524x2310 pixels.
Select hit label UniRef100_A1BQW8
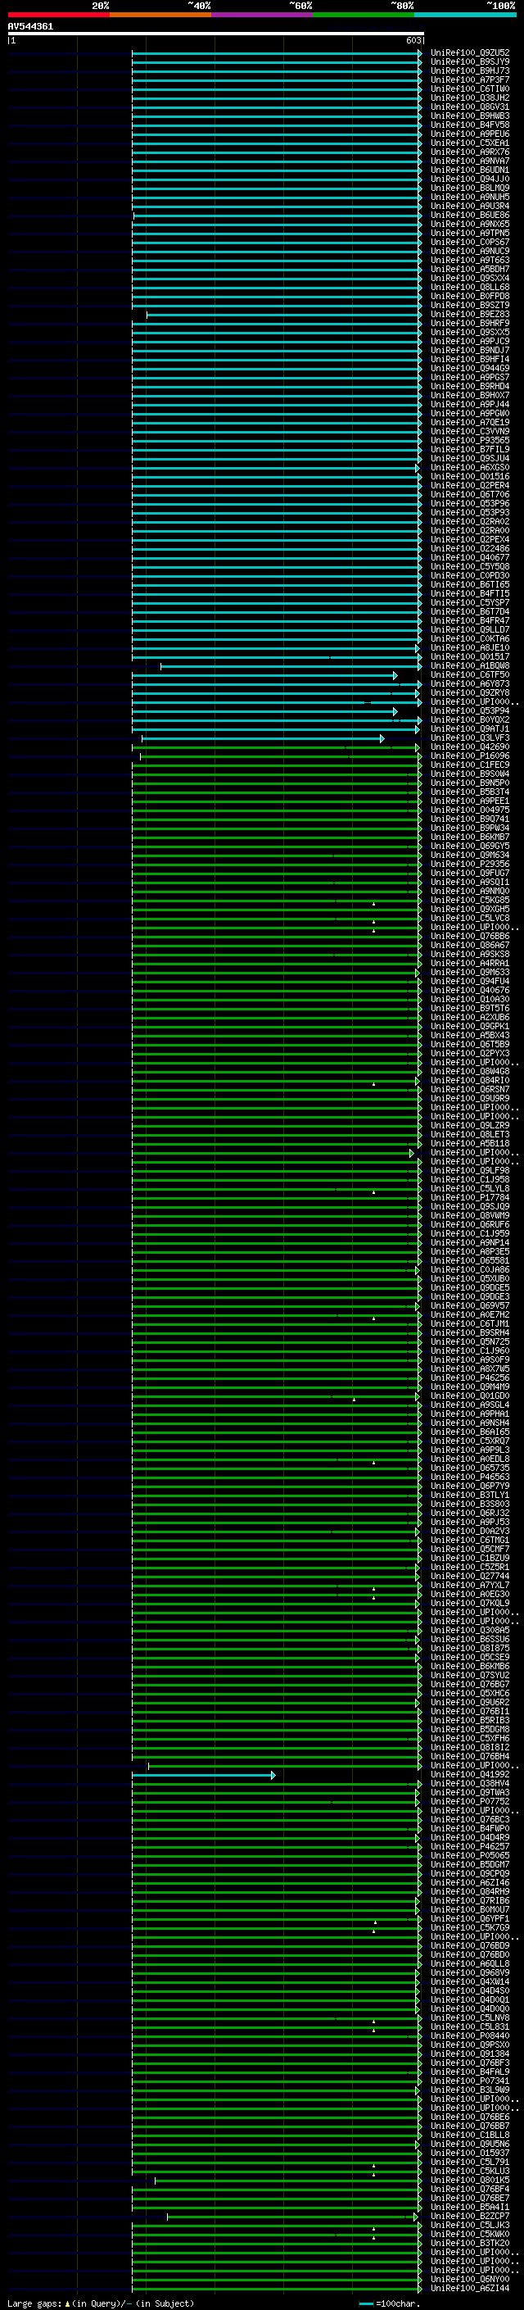[470, 665]
